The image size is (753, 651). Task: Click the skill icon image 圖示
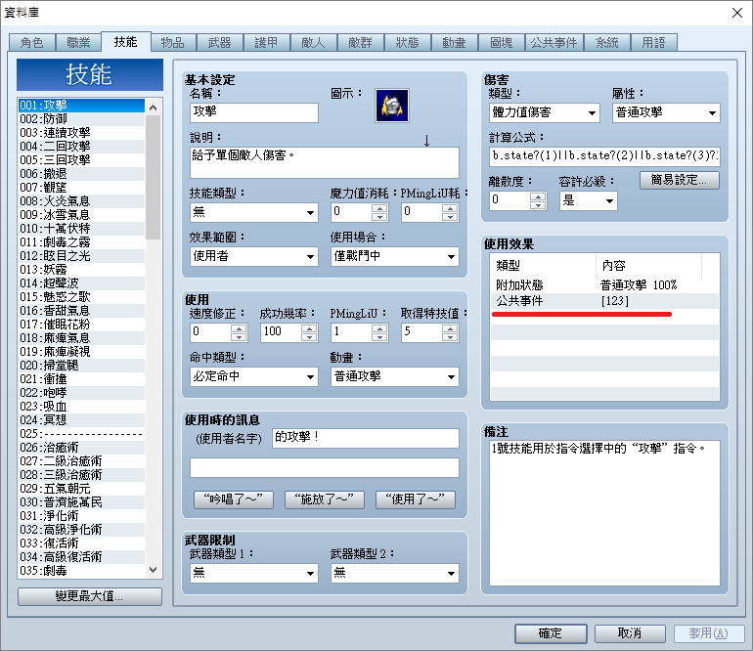click(392, 106)
